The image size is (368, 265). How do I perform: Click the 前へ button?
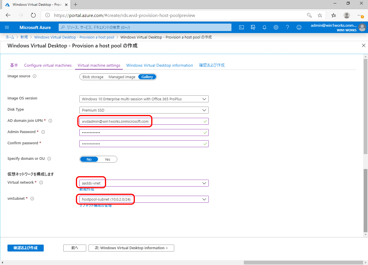tap(75, 248)
